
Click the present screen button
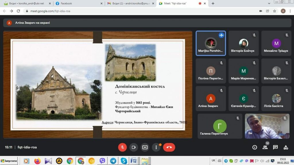point(145,147)
